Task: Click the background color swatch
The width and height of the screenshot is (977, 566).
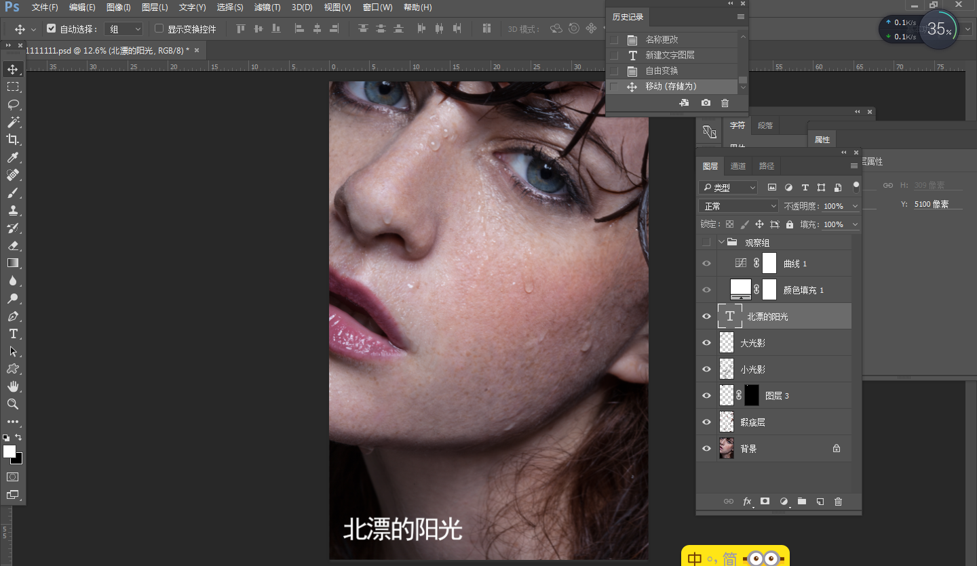Action: coord(18,460)
